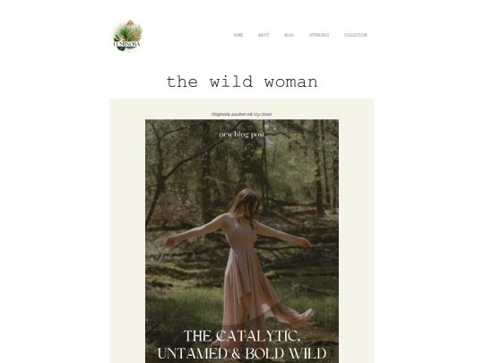Open the HOME navigation link
The image size is (484, 363).
point(238,35)
